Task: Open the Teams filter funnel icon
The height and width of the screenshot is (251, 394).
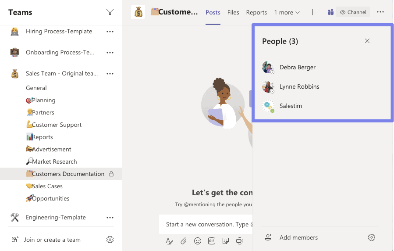Action: [x=110, y=12]
